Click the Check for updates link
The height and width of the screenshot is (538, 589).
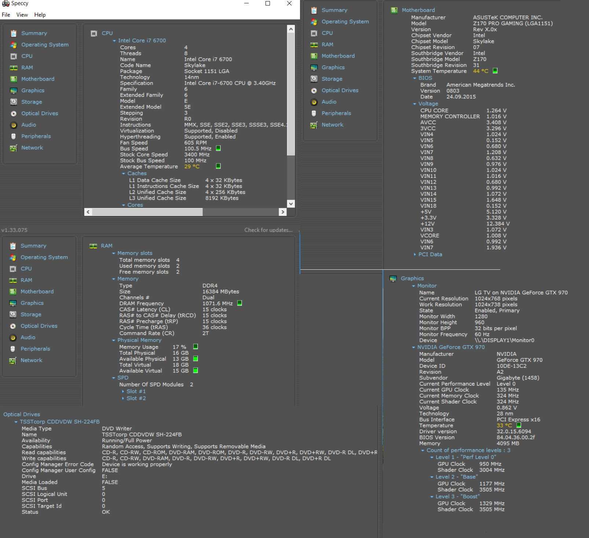pyautogui.click(x=268, y=230)
